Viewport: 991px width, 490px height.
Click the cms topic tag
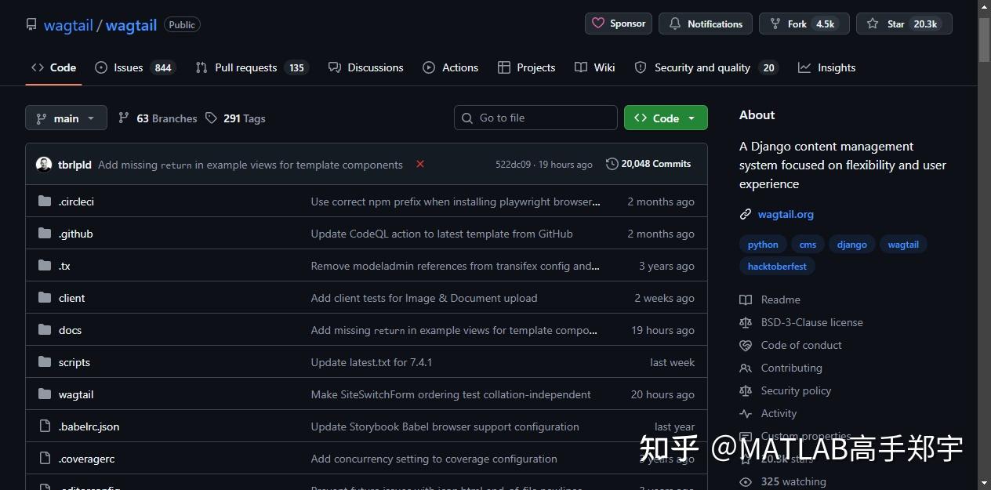808,245
